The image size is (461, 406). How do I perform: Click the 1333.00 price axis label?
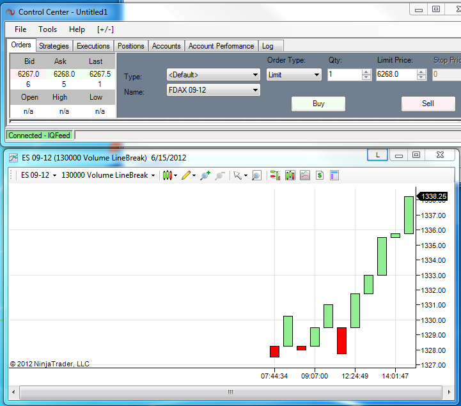(x=433, y=276)
